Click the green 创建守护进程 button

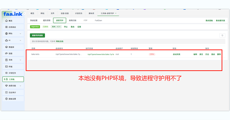pos(37,35)
